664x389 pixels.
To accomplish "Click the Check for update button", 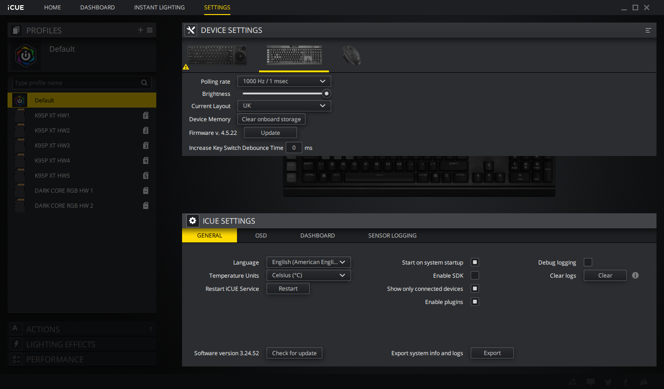I will coord(294,353).
